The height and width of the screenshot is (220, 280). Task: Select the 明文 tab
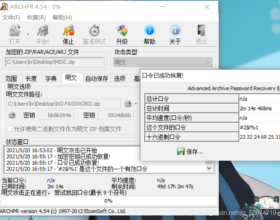pos(71,78)
